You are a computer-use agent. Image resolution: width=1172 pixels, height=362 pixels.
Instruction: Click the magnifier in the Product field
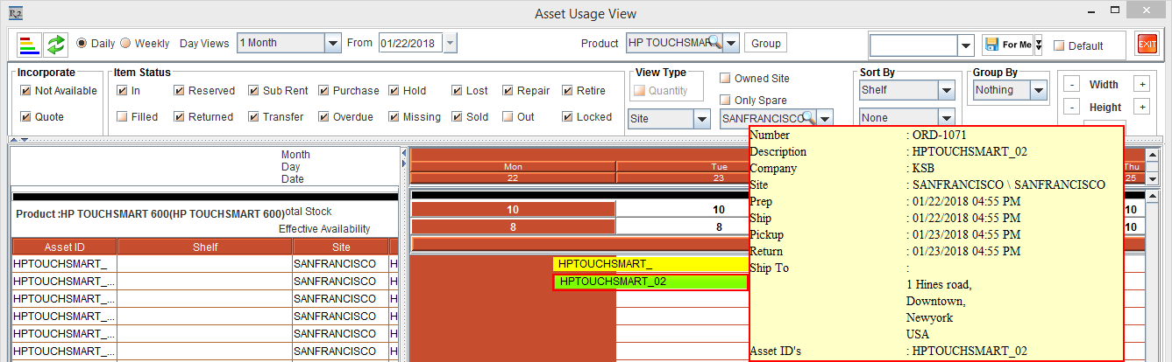(714, 43)
